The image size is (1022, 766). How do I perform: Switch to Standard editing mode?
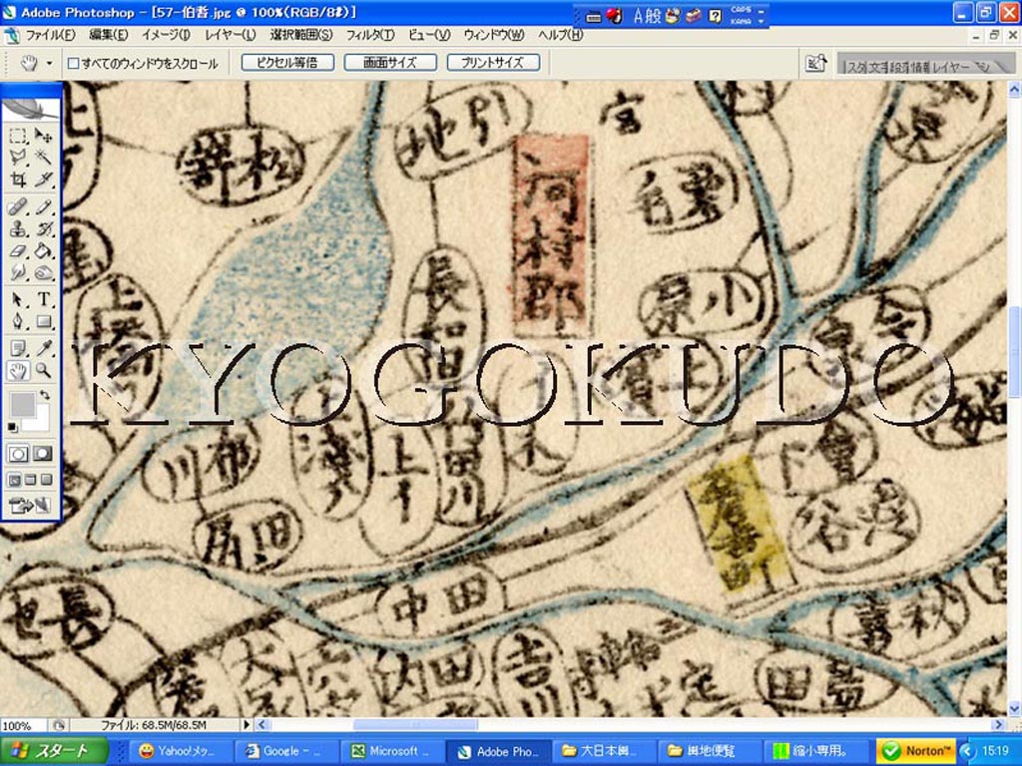pos(18,454)
